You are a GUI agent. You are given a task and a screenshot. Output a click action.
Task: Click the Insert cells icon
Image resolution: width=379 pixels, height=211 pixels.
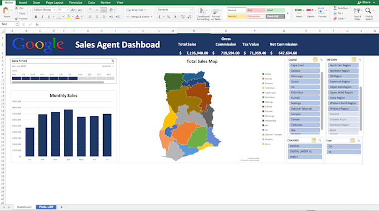coord(299,11)
